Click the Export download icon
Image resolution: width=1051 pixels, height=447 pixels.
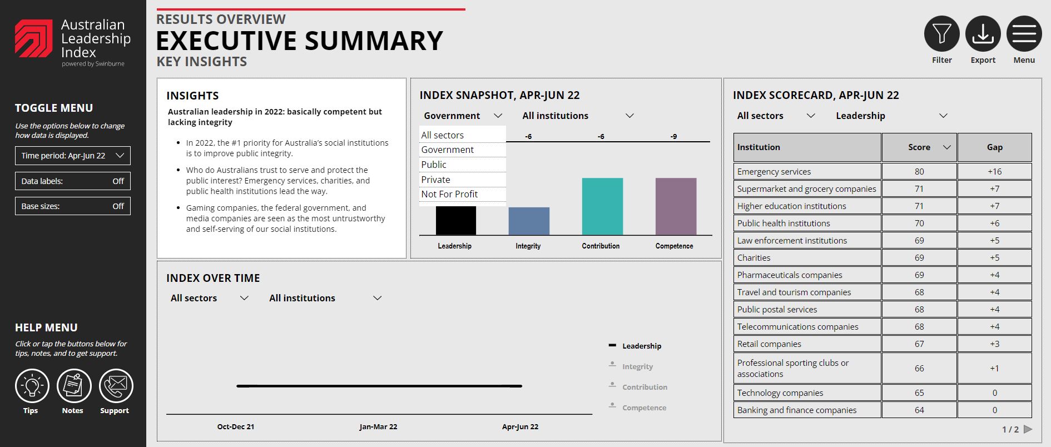tap(983, 34)
